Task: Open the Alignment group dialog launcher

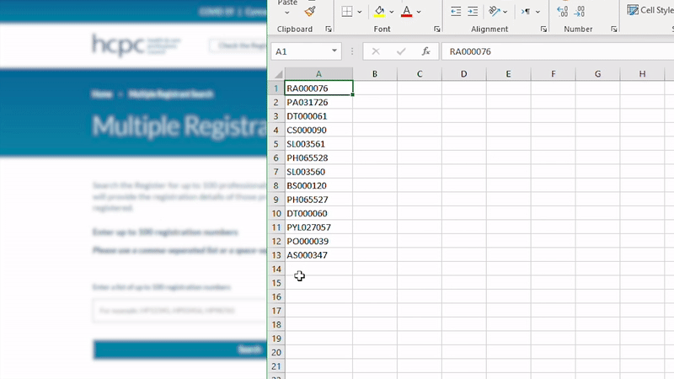Action: 543,29
